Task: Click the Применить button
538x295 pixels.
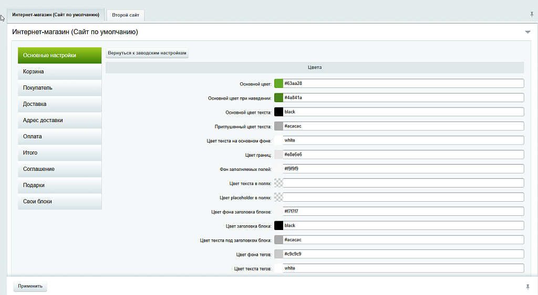Action: click(30, 286)
